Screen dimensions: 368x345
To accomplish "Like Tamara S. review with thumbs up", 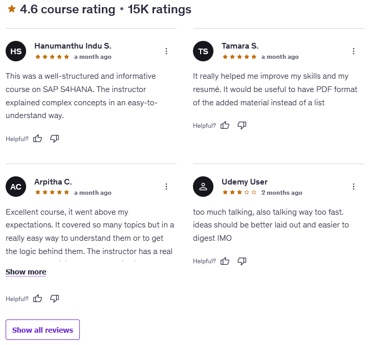I will pos(225,125).
